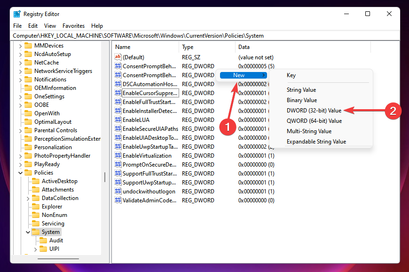
Task: Select the Personalization tree item
Action: [53, 147]
